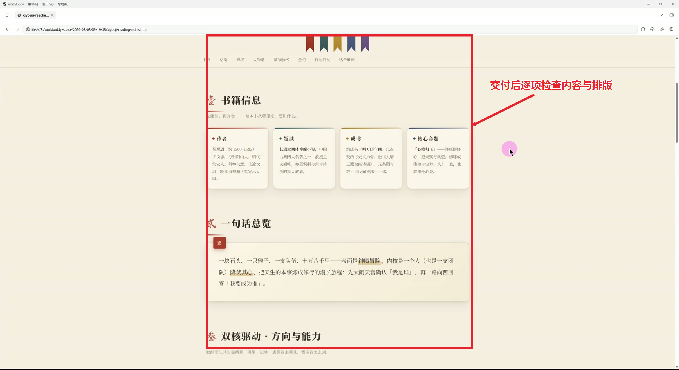Jump to 双核 in the page nav
The image size is (679, 370).
240,60
